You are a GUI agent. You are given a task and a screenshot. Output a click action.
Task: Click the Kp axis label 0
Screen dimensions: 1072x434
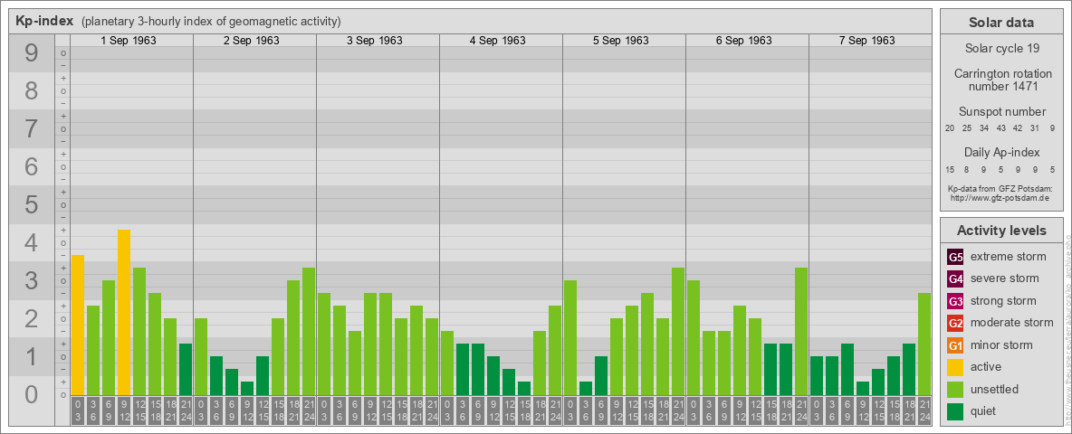pyautogui.click(x=32, y=394)
